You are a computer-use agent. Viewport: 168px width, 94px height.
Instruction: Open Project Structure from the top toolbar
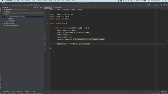coord(162,5)
